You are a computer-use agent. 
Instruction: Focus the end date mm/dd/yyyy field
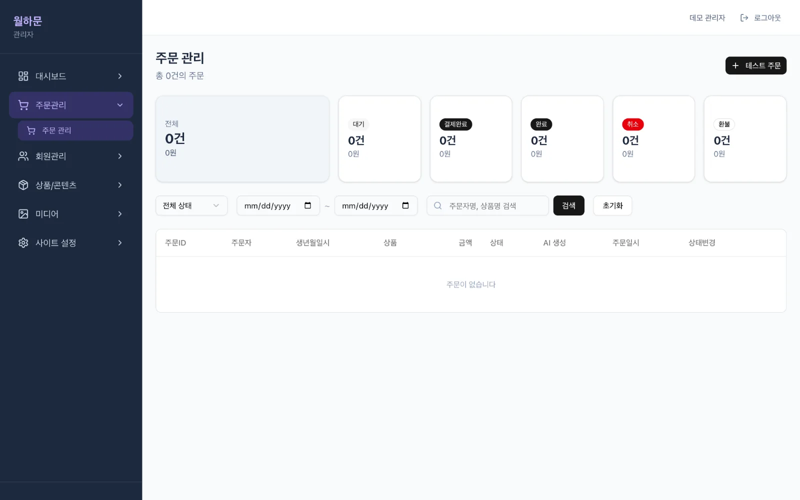point(376,205)
